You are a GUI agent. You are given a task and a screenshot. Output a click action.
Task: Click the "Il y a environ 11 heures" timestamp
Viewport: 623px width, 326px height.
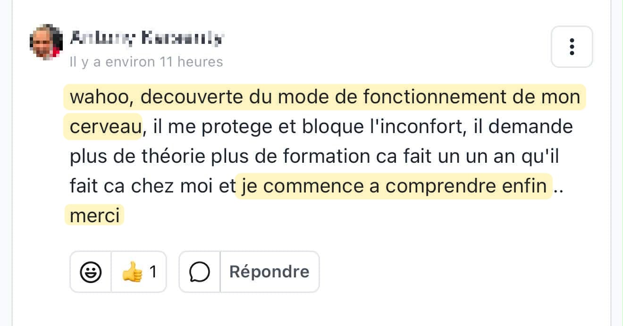point(146,62)
